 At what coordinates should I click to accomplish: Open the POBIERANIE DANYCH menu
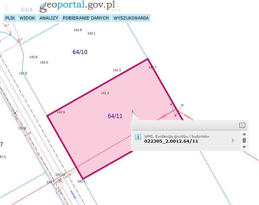86,18
